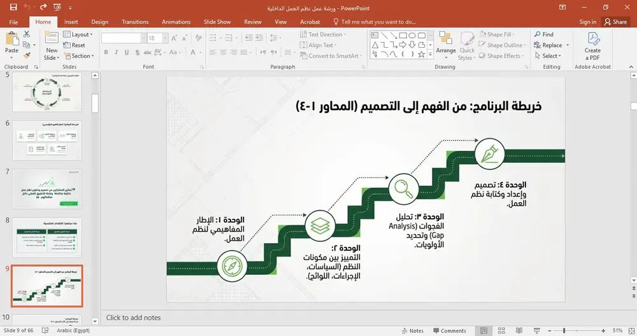Switch to the Slide Show tab
This screenshot has width=637, height=336.
click(217, 22)
